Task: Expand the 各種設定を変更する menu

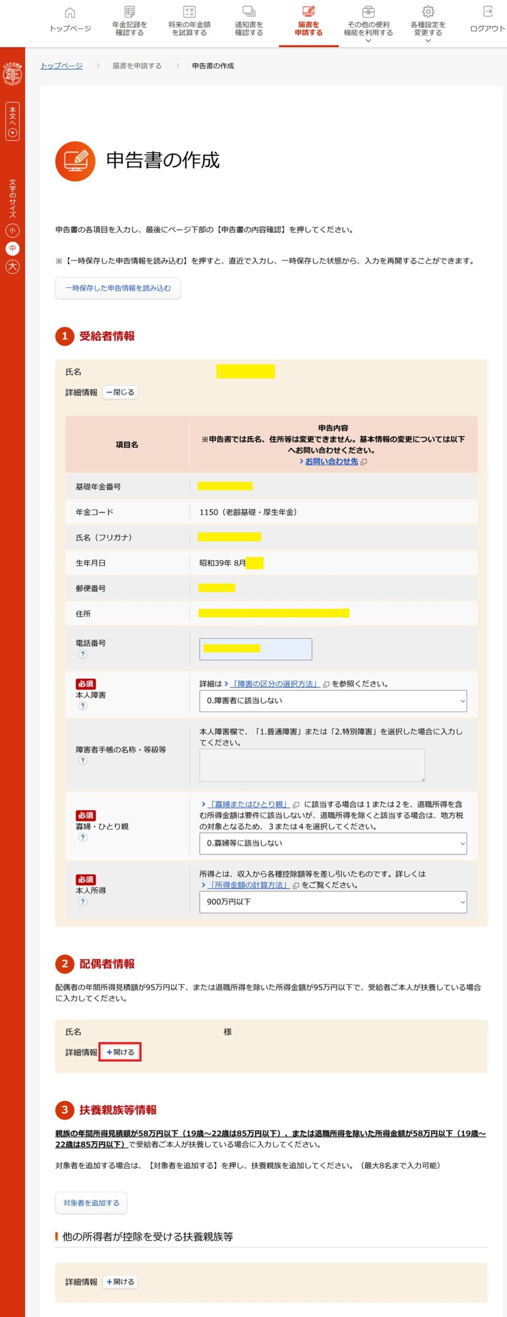Action: [x=428, y=28]
